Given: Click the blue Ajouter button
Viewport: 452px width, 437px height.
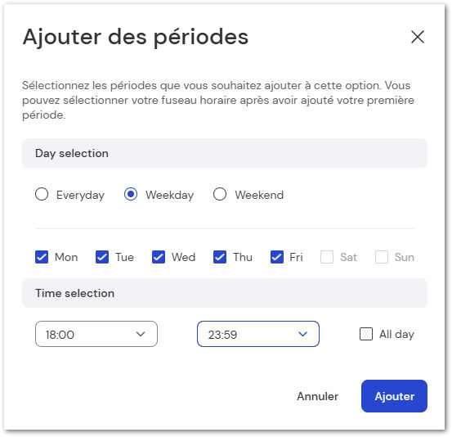Looking at the screenshot, I should tap(394, 396).
